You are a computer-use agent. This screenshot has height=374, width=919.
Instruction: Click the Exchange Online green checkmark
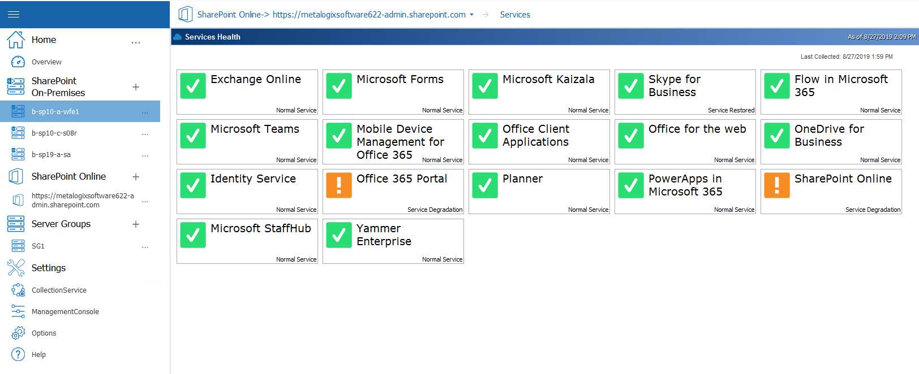pos(193,86)
